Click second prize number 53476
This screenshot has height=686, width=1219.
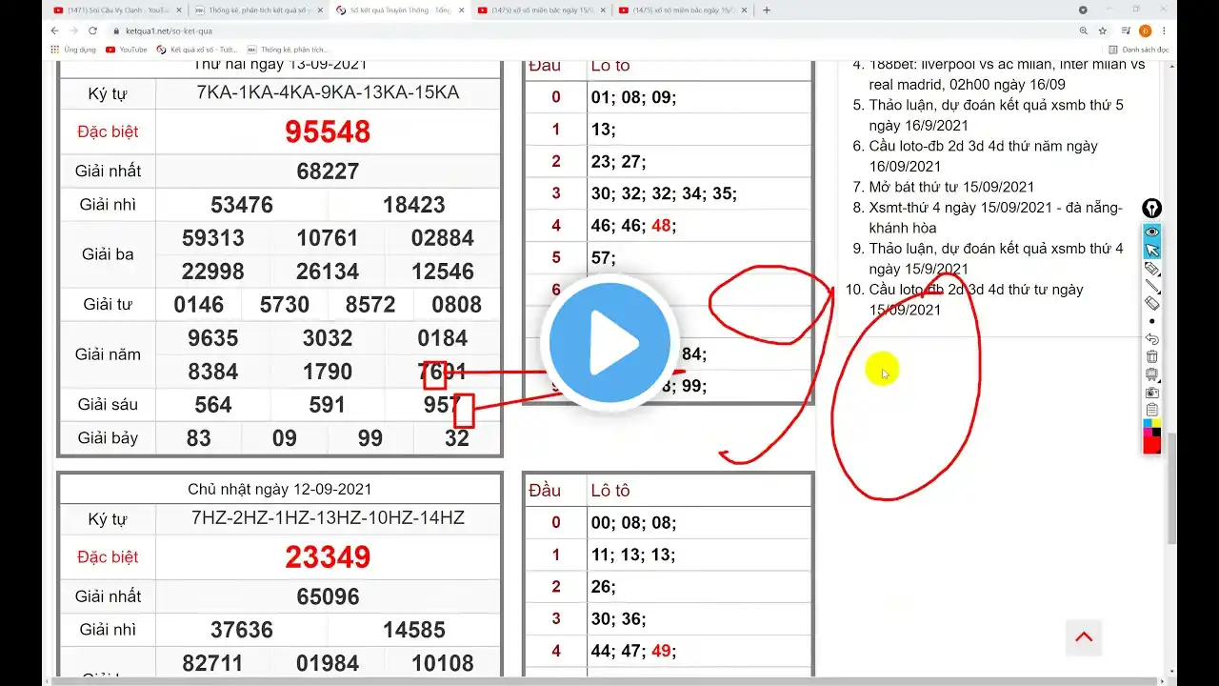(242, 205)
